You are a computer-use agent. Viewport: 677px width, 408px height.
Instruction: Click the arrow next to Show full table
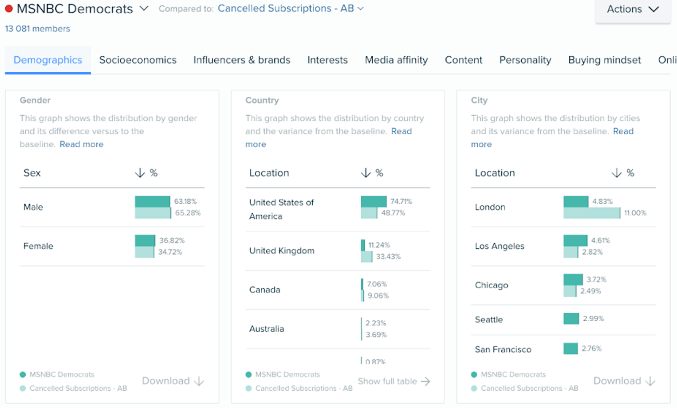[x=425, y=381]
